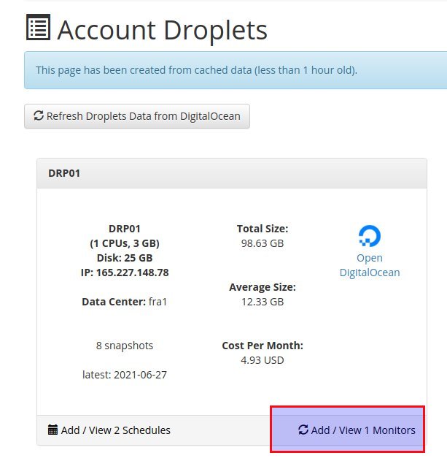Refresh Droplets Data from DigitalOcean
Image resolution: width=447 pixels, height=461 pixels.
137,116
